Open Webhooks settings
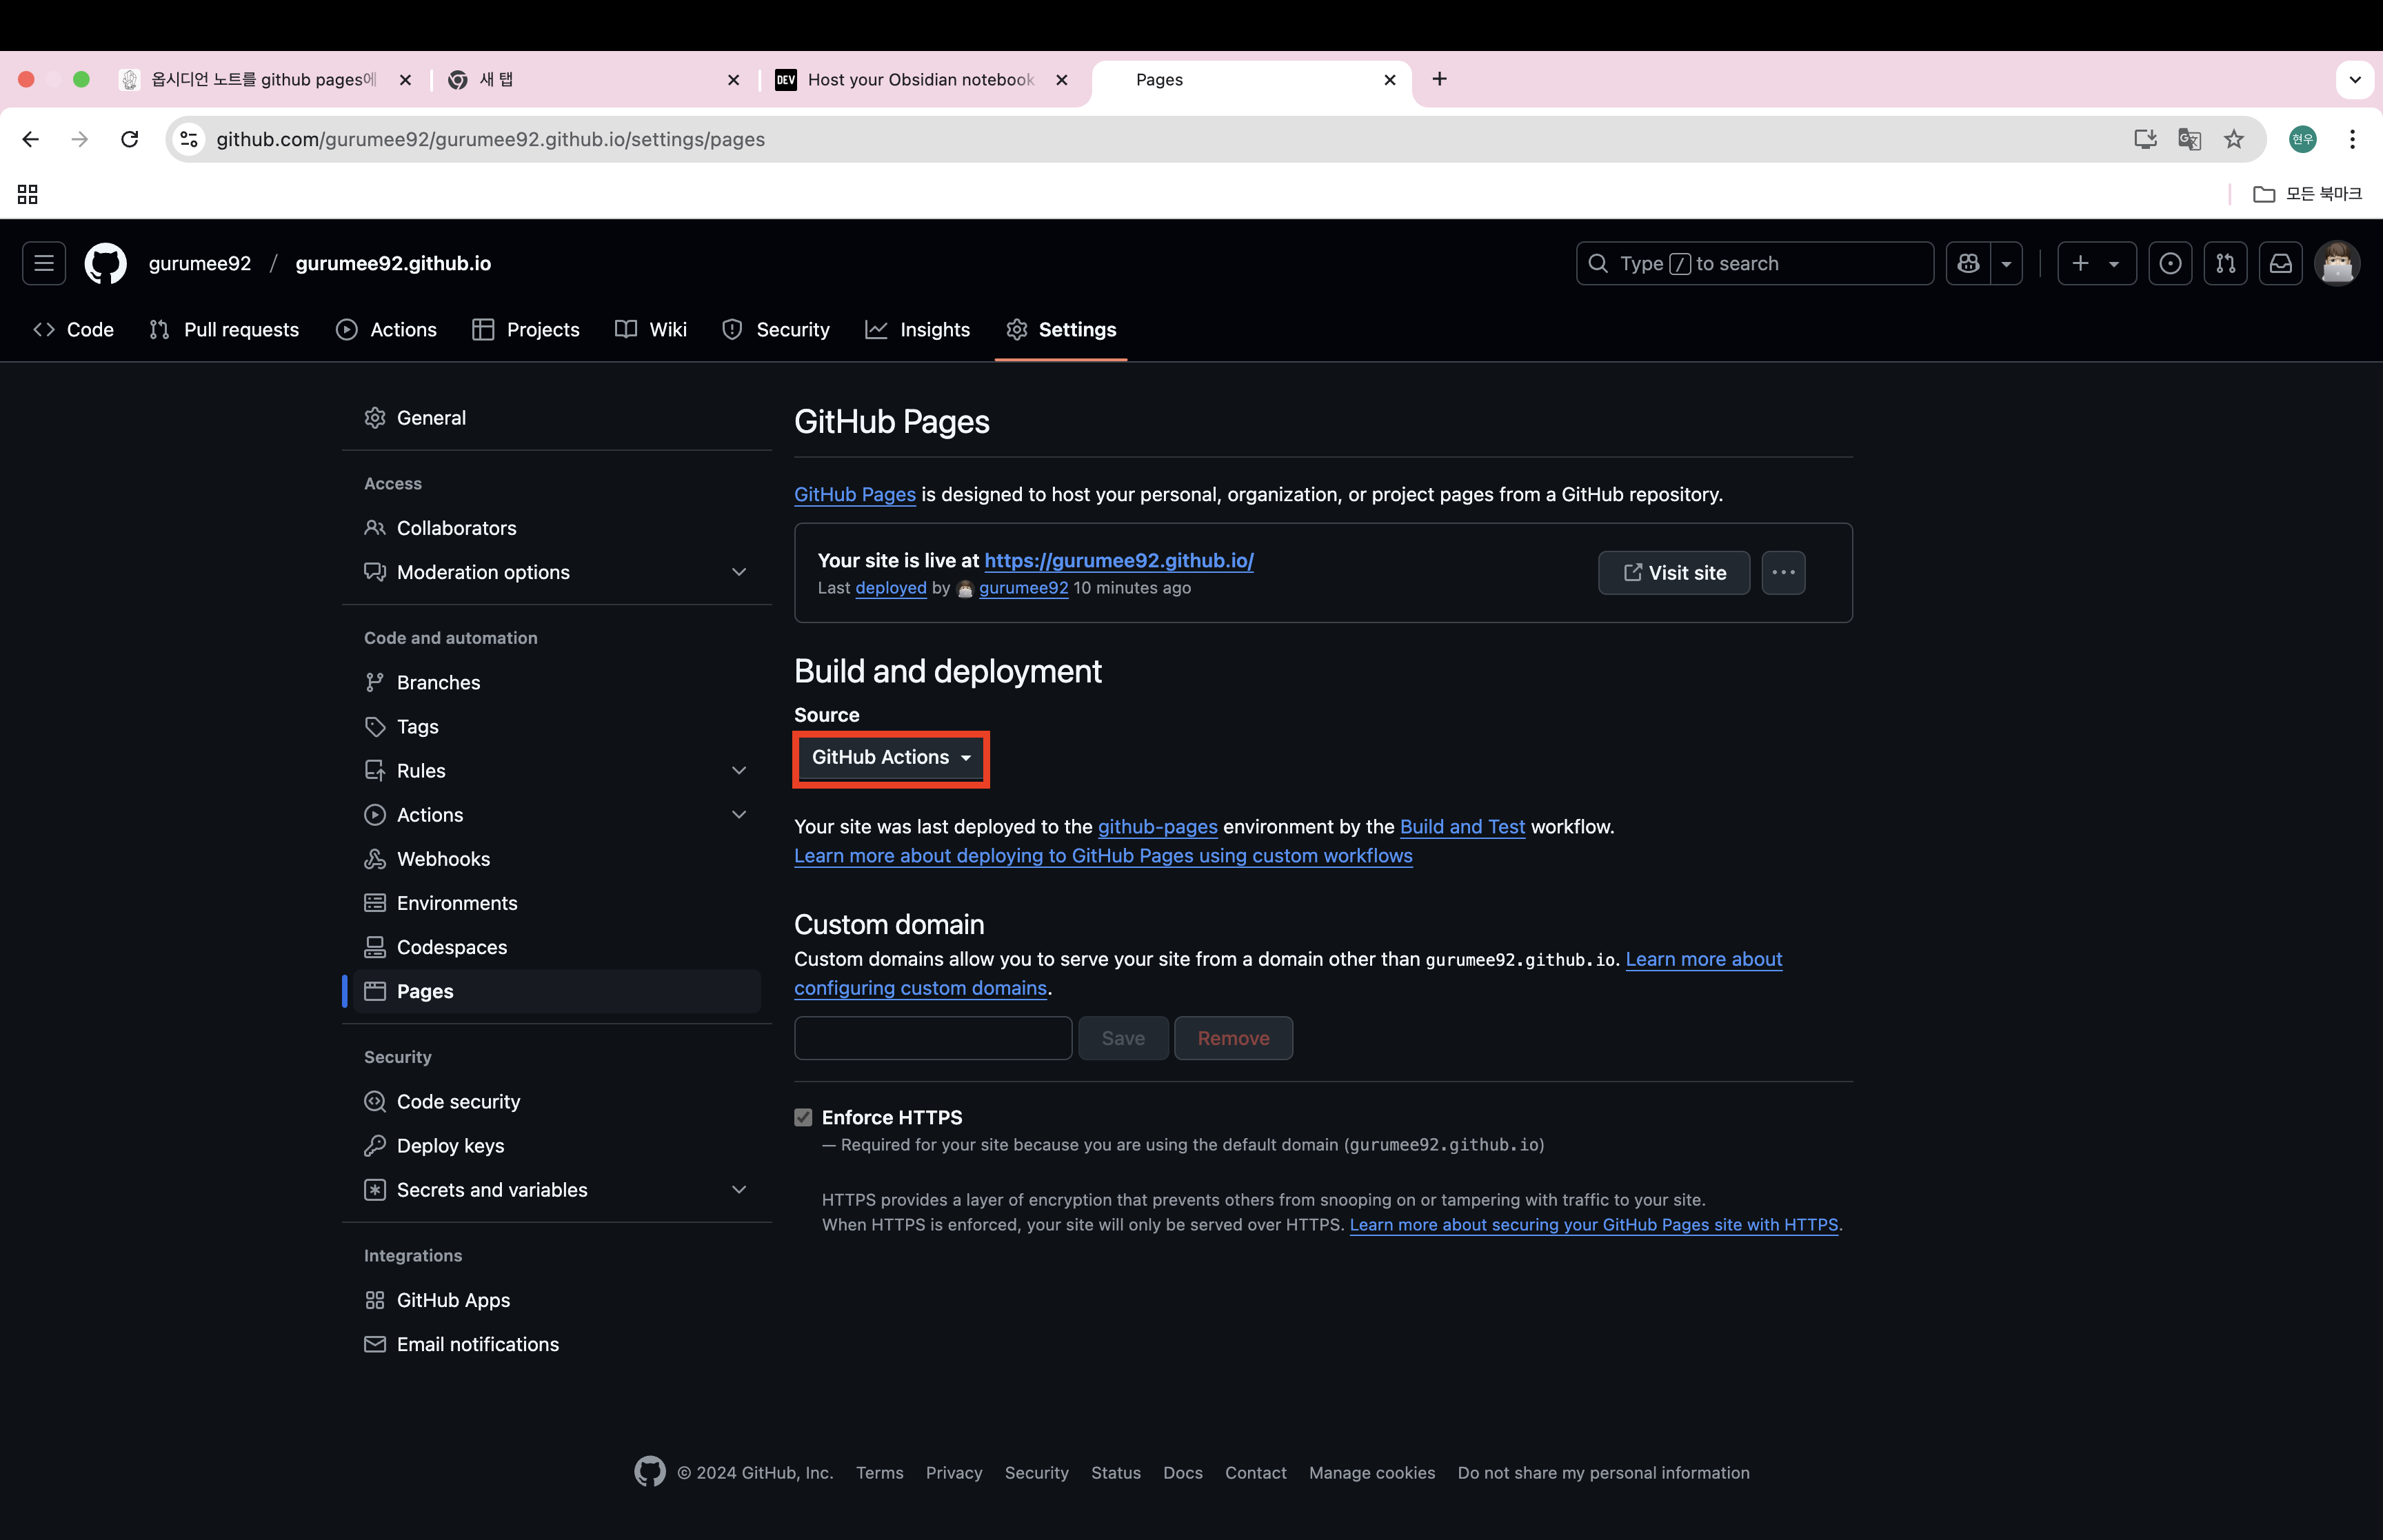This screenshot has height=1540, width=2383. 557,858
